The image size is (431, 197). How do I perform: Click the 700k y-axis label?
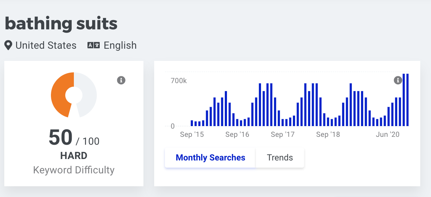(x=179, y=81)
